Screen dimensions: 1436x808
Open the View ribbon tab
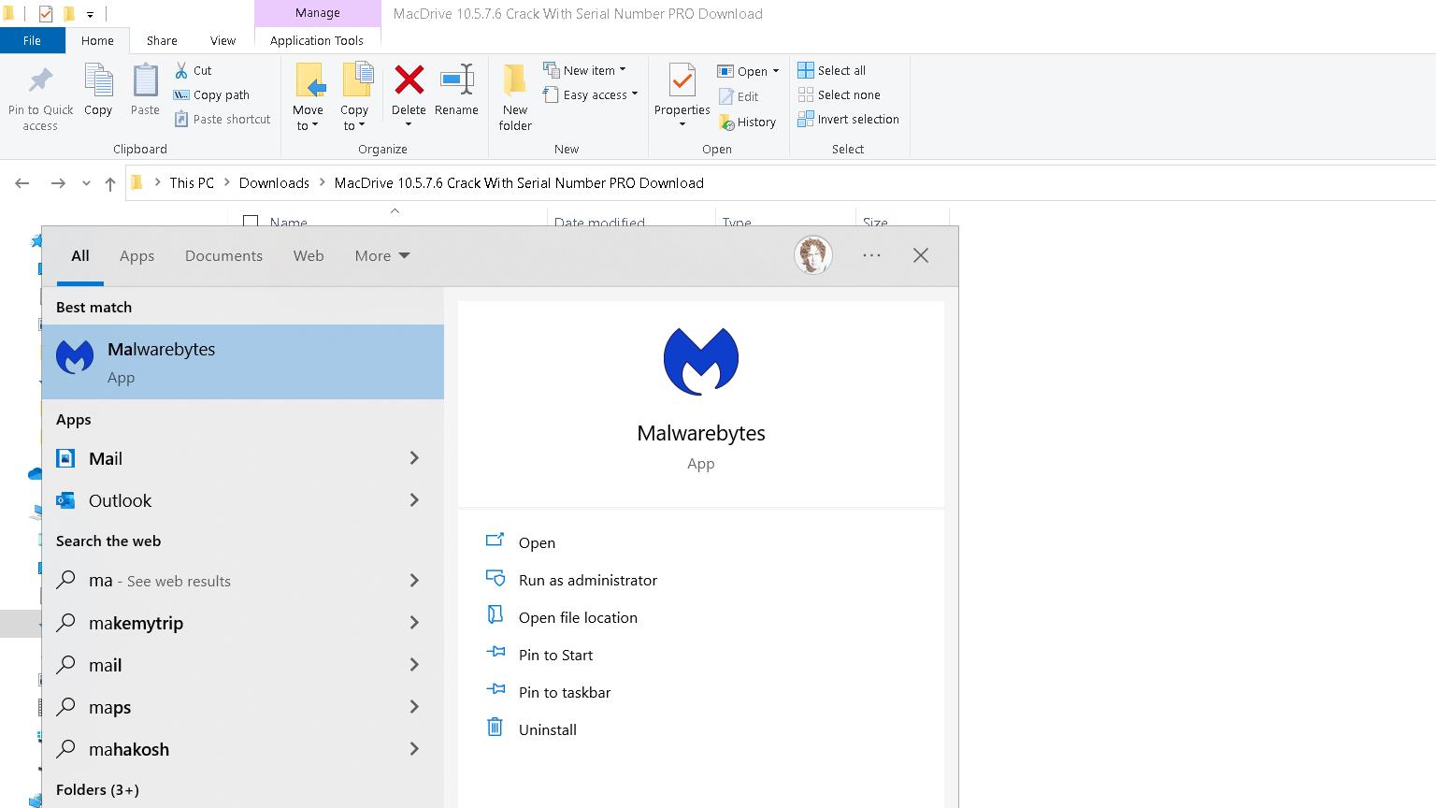coord(223,40)
